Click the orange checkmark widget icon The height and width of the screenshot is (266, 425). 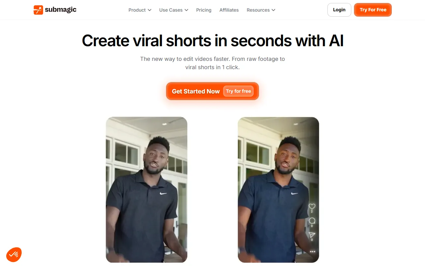pos(14,255)
